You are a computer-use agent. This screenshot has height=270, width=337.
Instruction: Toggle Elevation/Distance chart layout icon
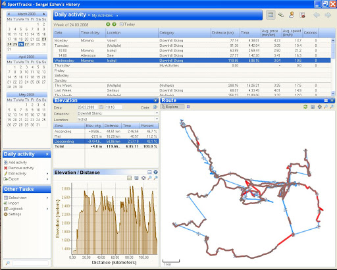pos(149,172)
